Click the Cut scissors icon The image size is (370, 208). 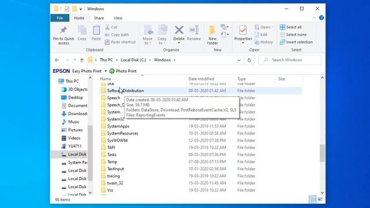tap(108, 27)
